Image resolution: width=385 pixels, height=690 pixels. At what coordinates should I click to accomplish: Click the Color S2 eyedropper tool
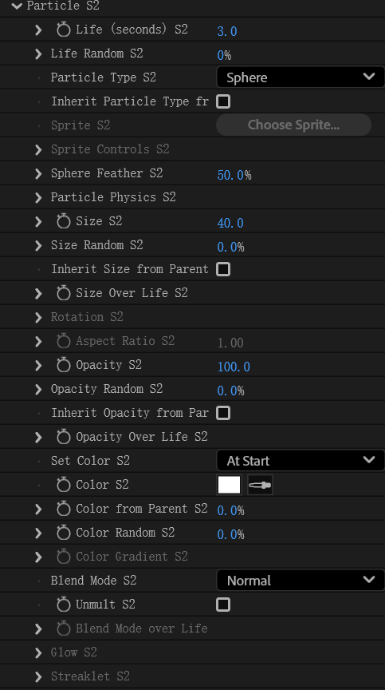260,485
